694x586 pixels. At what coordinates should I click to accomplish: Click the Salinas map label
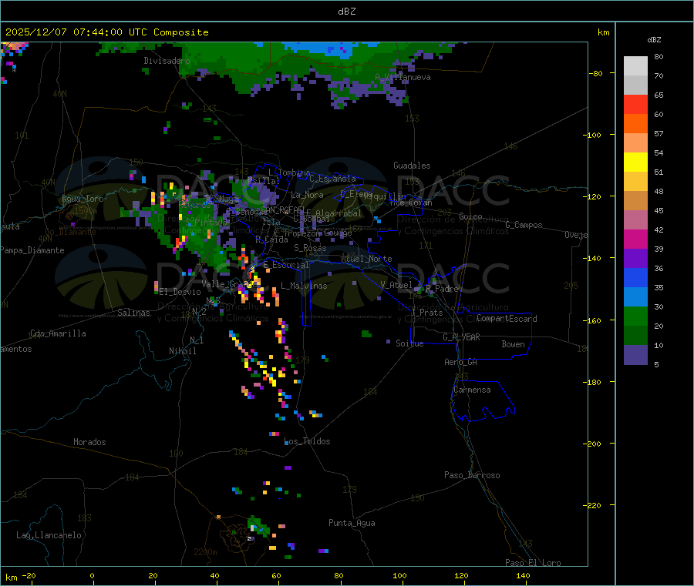133,313
